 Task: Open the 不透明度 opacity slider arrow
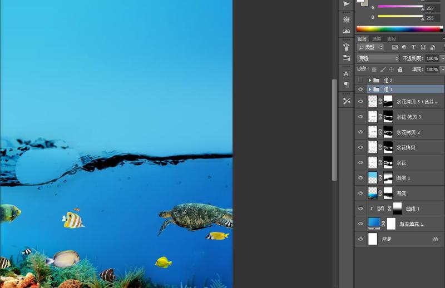(x=442, y=58)
